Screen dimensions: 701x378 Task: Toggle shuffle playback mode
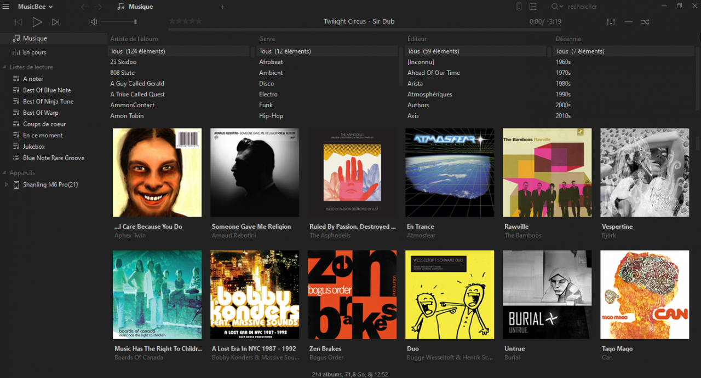pyautogui.click(x=645, y=22)
